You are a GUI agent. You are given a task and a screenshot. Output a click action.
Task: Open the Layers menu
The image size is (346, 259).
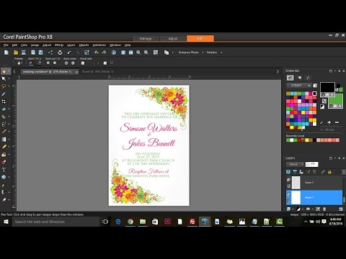coord(71,45)
